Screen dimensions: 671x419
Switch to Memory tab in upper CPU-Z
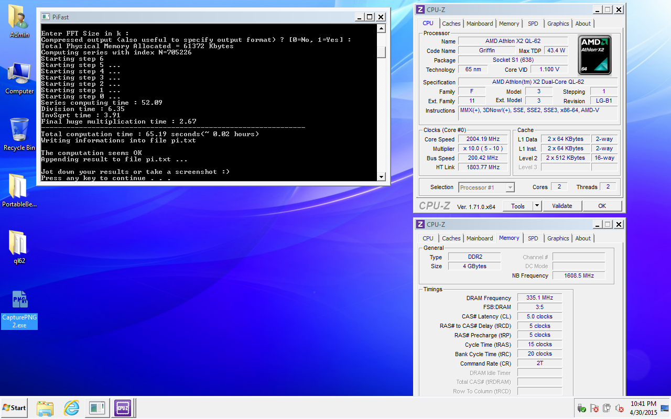(509, 24)
